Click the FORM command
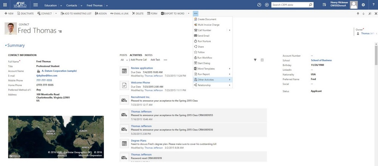 (x=152, y=14)
